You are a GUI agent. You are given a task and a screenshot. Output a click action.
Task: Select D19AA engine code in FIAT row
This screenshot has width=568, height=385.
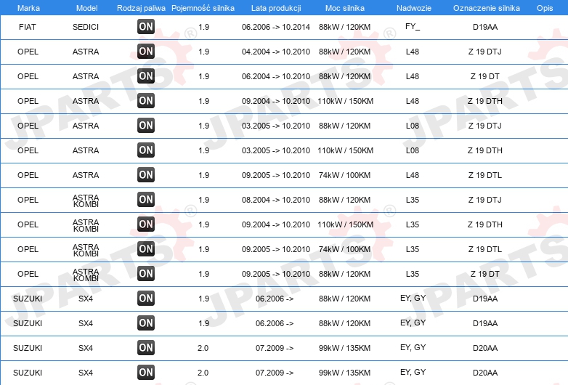485,27
